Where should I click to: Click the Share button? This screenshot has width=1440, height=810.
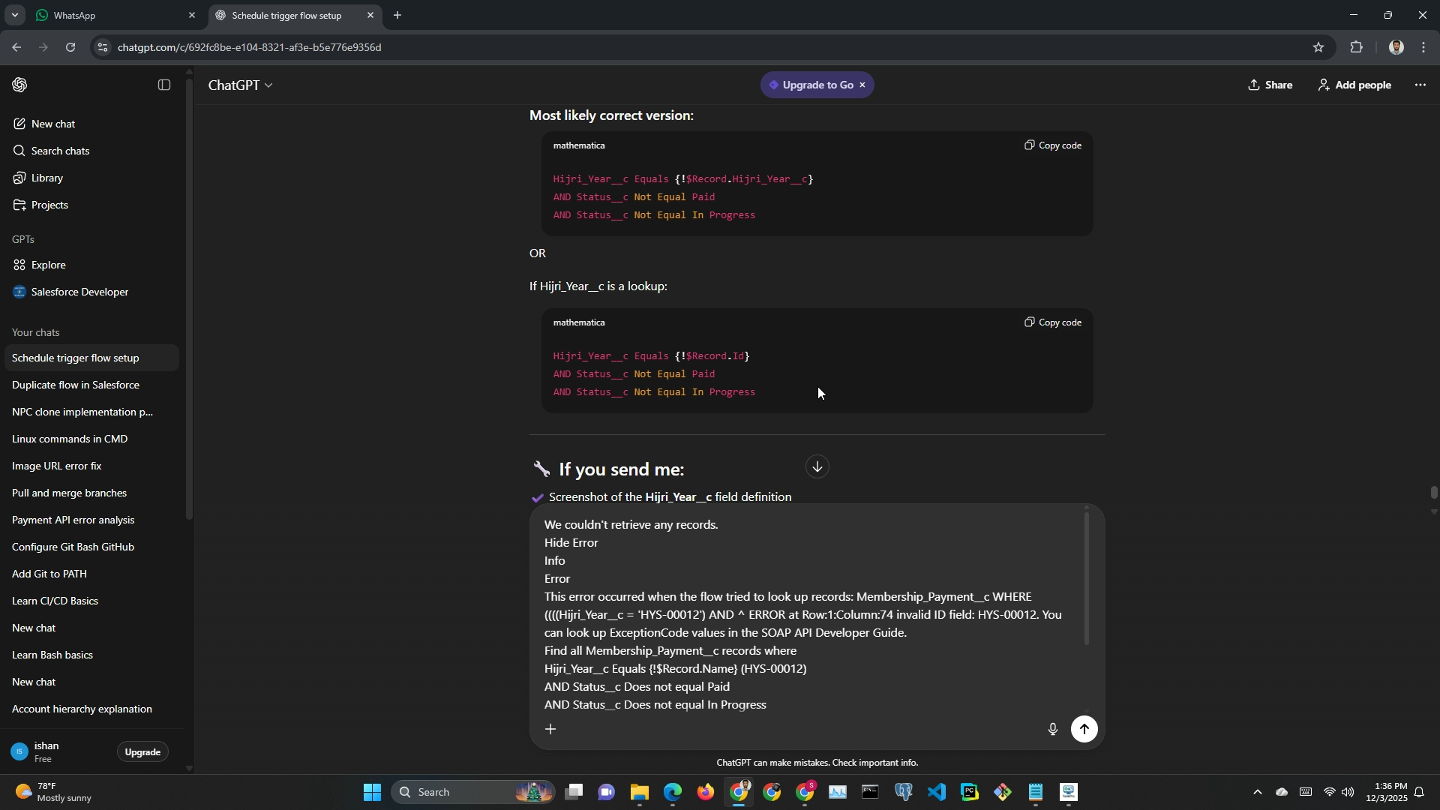pos(1270,85)
